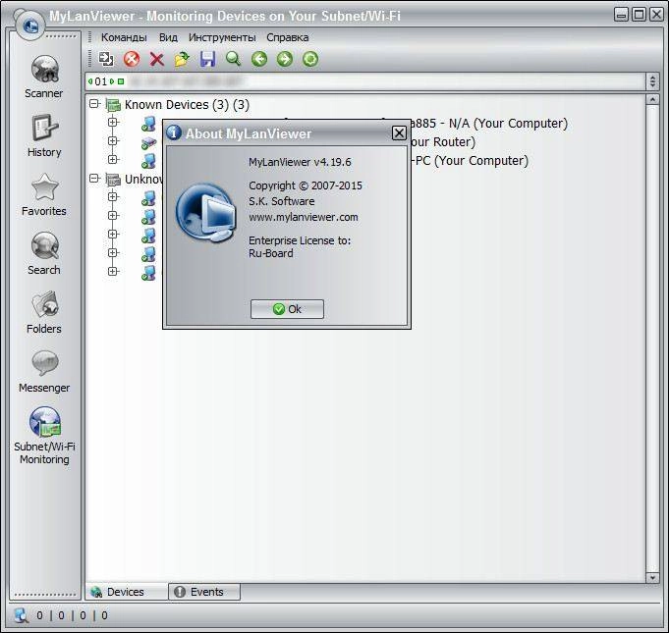Click the green left arrow toolbar button

click(259, 59)
